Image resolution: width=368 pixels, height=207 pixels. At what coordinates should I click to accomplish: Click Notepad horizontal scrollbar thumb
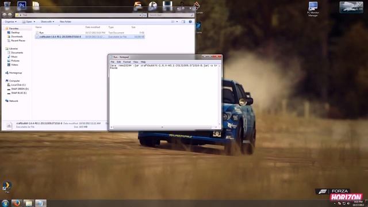point(162,127)
